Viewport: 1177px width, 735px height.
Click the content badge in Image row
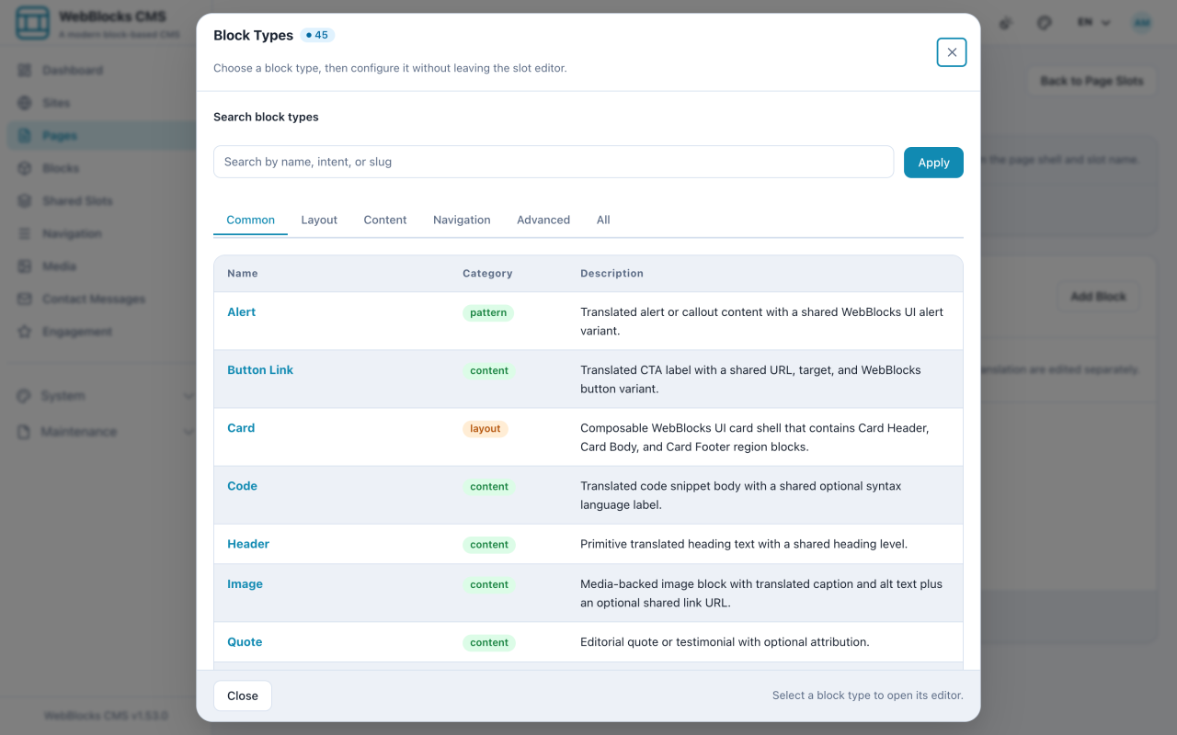pos(489,584)
